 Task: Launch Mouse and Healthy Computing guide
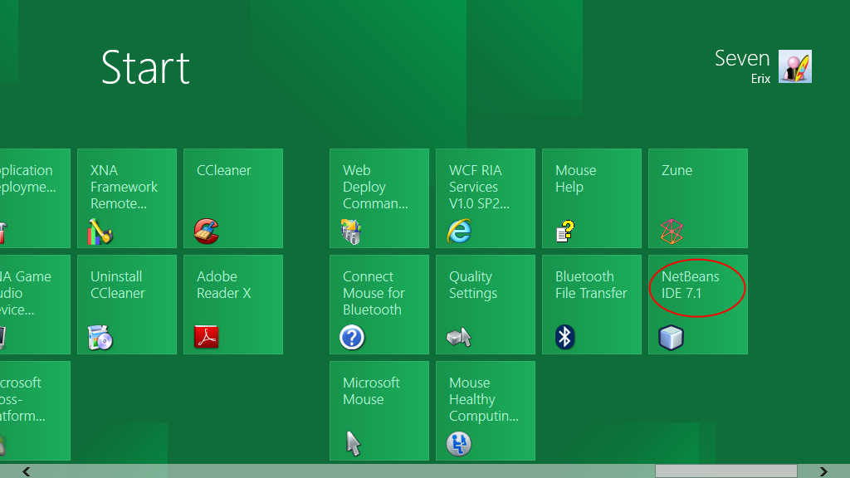(x=486, y=411)
